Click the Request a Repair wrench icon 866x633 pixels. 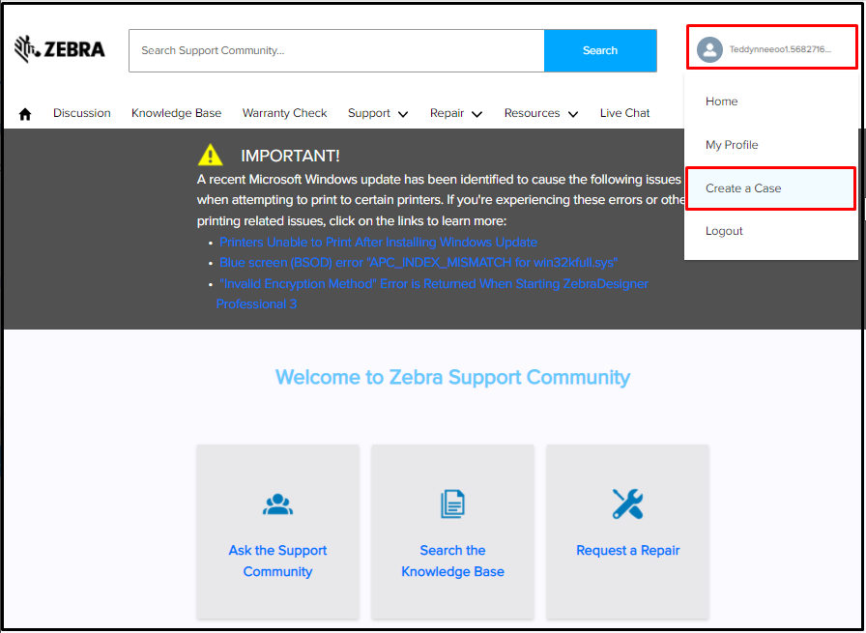(627, 504)
